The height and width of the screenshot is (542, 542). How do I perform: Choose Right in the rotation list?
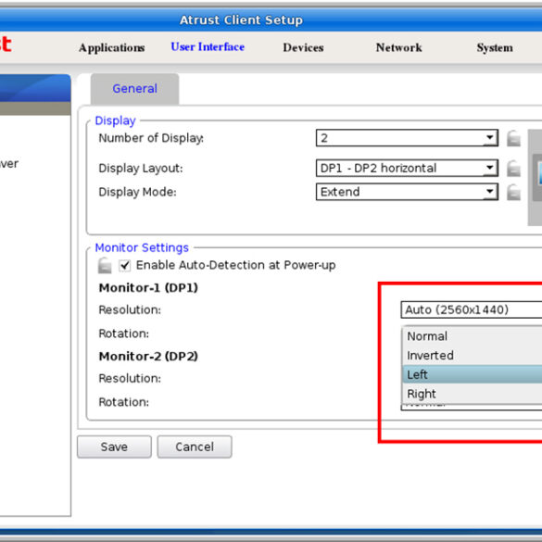(473, 394)
